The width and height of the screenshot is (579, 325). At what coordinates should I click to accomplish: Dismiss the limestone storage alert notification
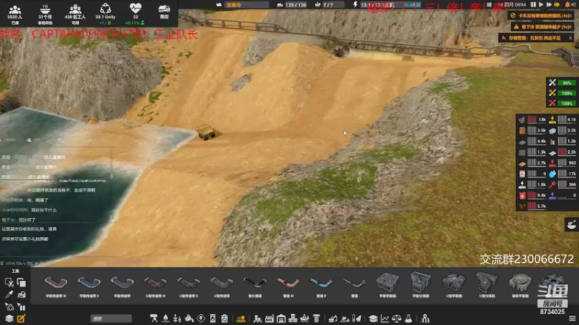(x=570, y=38)
